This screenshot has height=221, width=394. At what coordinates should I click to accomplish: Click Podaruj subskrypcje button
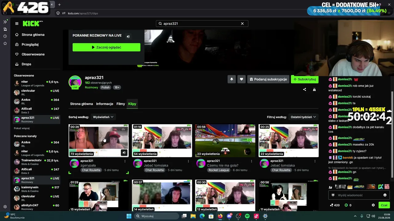268,79
